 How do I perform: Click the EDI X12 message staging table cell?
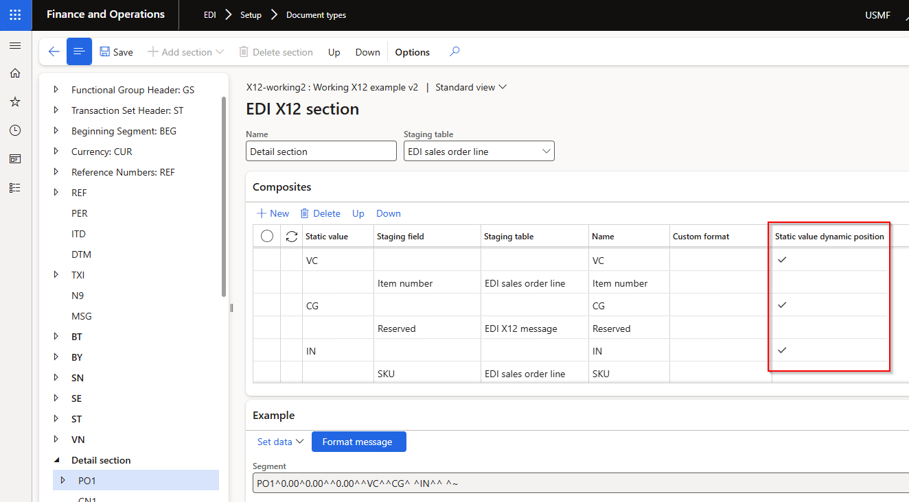(534, 328)
